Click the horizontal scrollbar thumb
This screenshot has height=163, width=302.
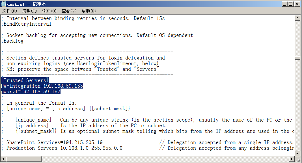tap(24, 159)
